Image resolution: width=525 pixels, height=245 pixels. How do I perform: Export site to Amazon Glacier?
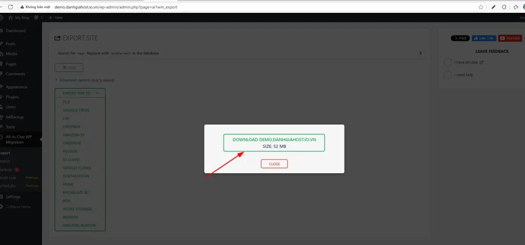tap(79, 225)
